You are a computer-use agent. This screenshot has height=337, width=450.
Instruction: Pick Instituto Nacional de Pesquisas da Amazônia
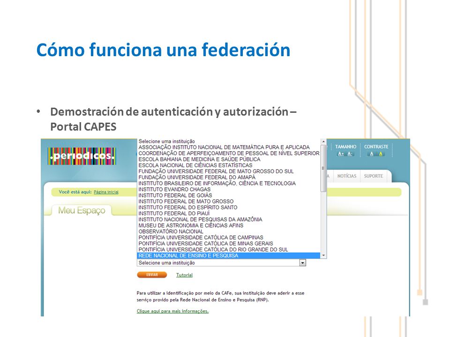(228, 220)
